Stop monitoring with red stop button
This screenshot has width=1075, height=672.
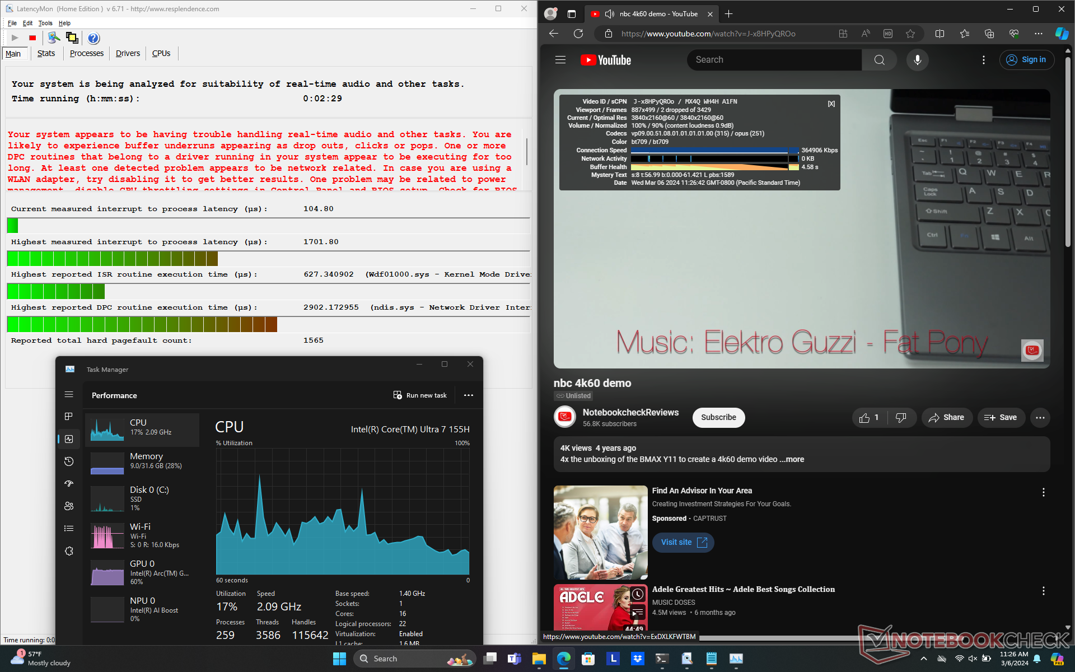[32, 38]
